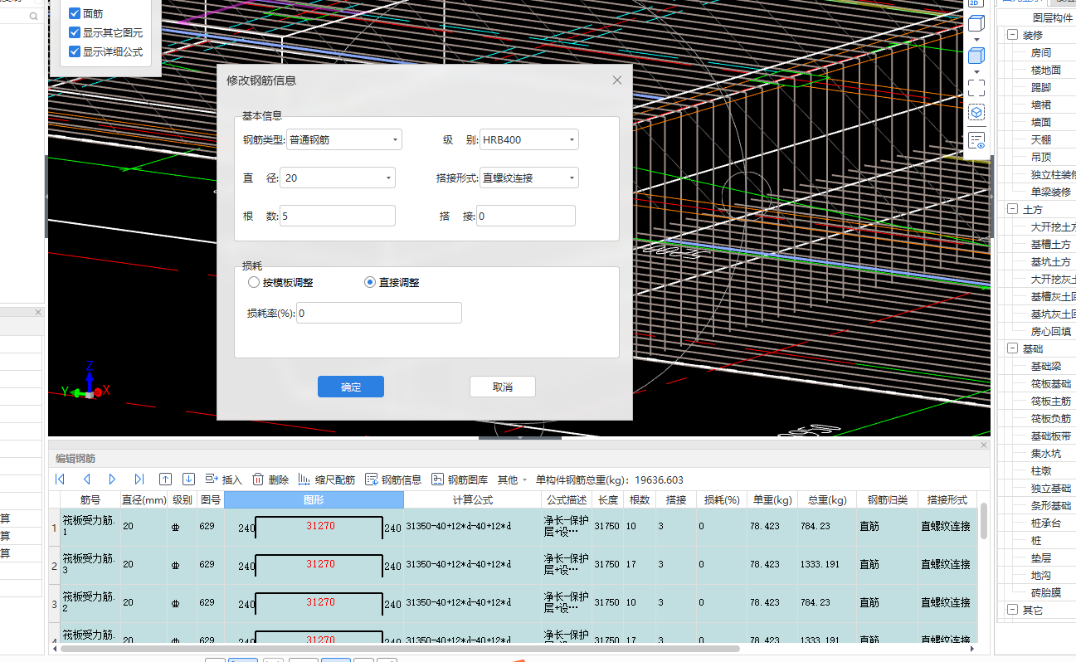Select 集水坑 in layer tree
The image size is (1076, 662).
pos(1046,453)
